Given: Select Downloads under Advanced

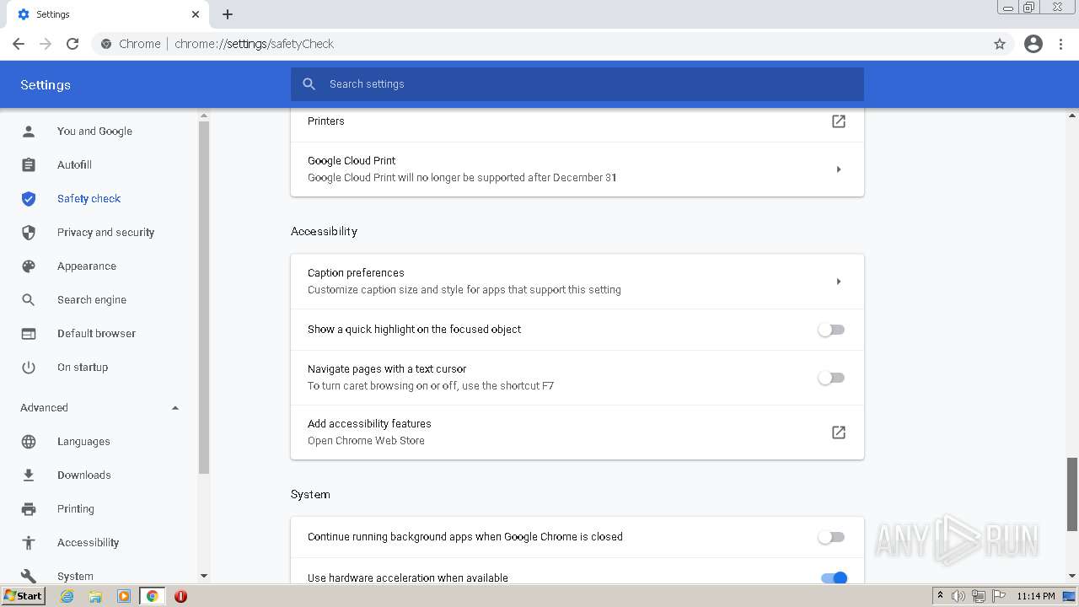Looking at the screenshot, I should tap(84, 475).
